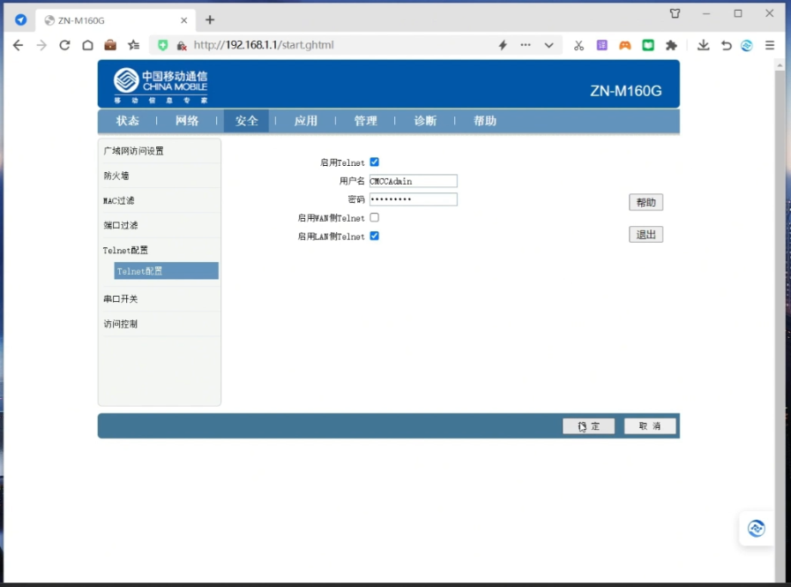Click the floating assistant icon at right

click(756, 529)
